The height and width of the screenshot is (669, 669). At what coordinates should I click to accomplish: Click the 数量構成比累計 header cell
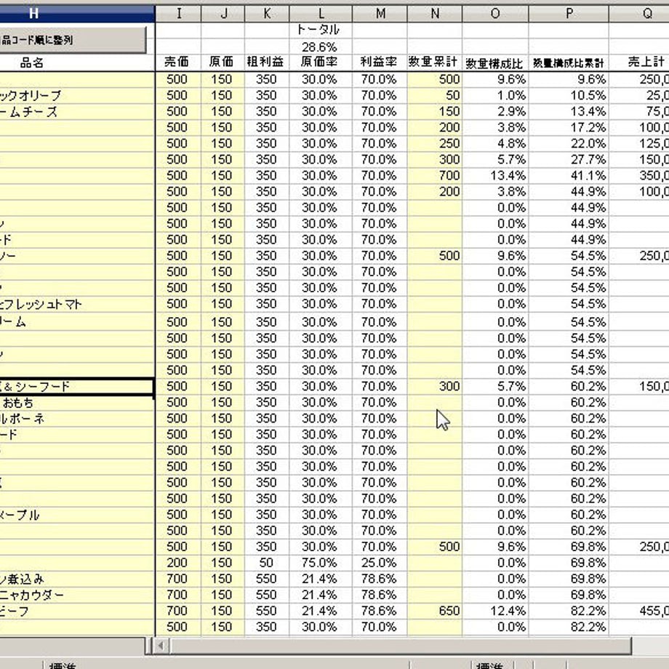[569, 63]
